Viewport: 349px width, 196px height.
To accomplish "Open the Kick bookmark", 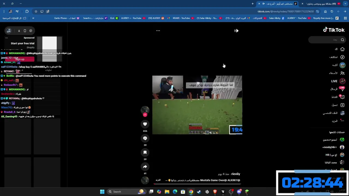I will click(x=114, y=18).
